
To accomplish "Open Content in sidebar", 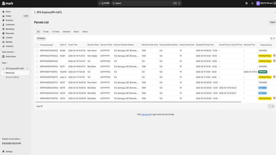I will click(9, 38).
